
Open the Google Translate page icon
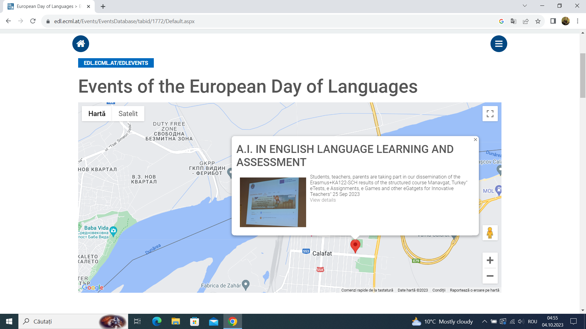point(513,21)
